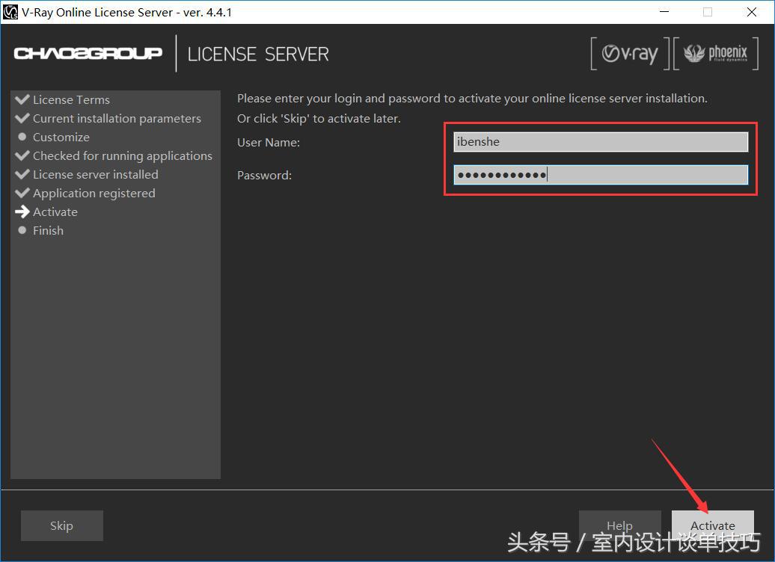Click the License Terms checkmark icon
Screen dimensions: 775x562
point(22,99)
